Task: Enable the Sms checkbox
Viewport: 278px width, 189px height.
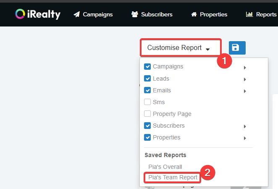Action: point(147,102)
